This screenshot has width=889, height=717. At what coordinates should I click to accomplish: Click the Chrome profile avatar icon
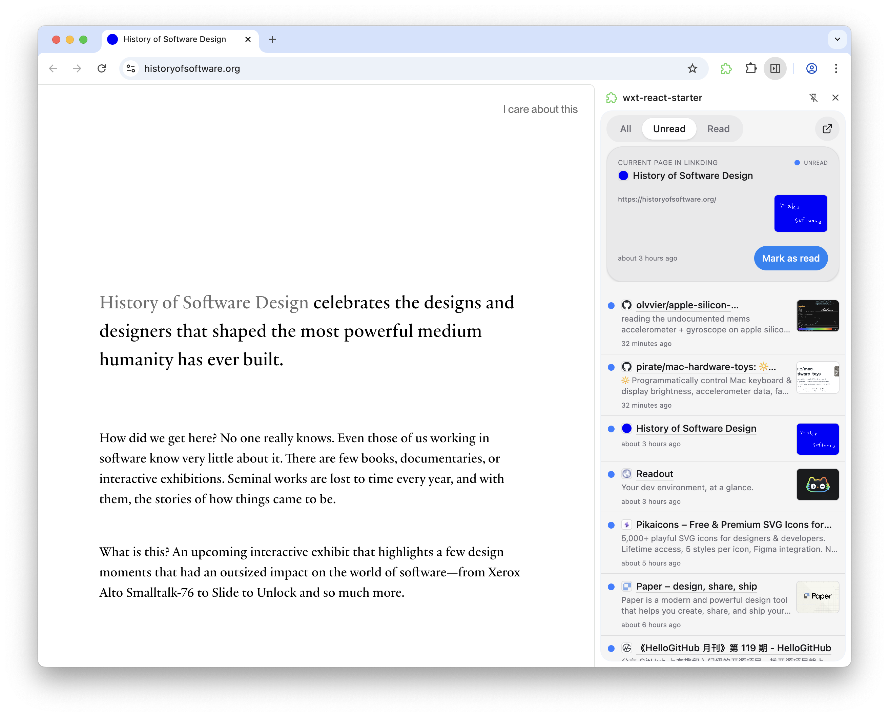pyautogui.click(x=811, y=68)
